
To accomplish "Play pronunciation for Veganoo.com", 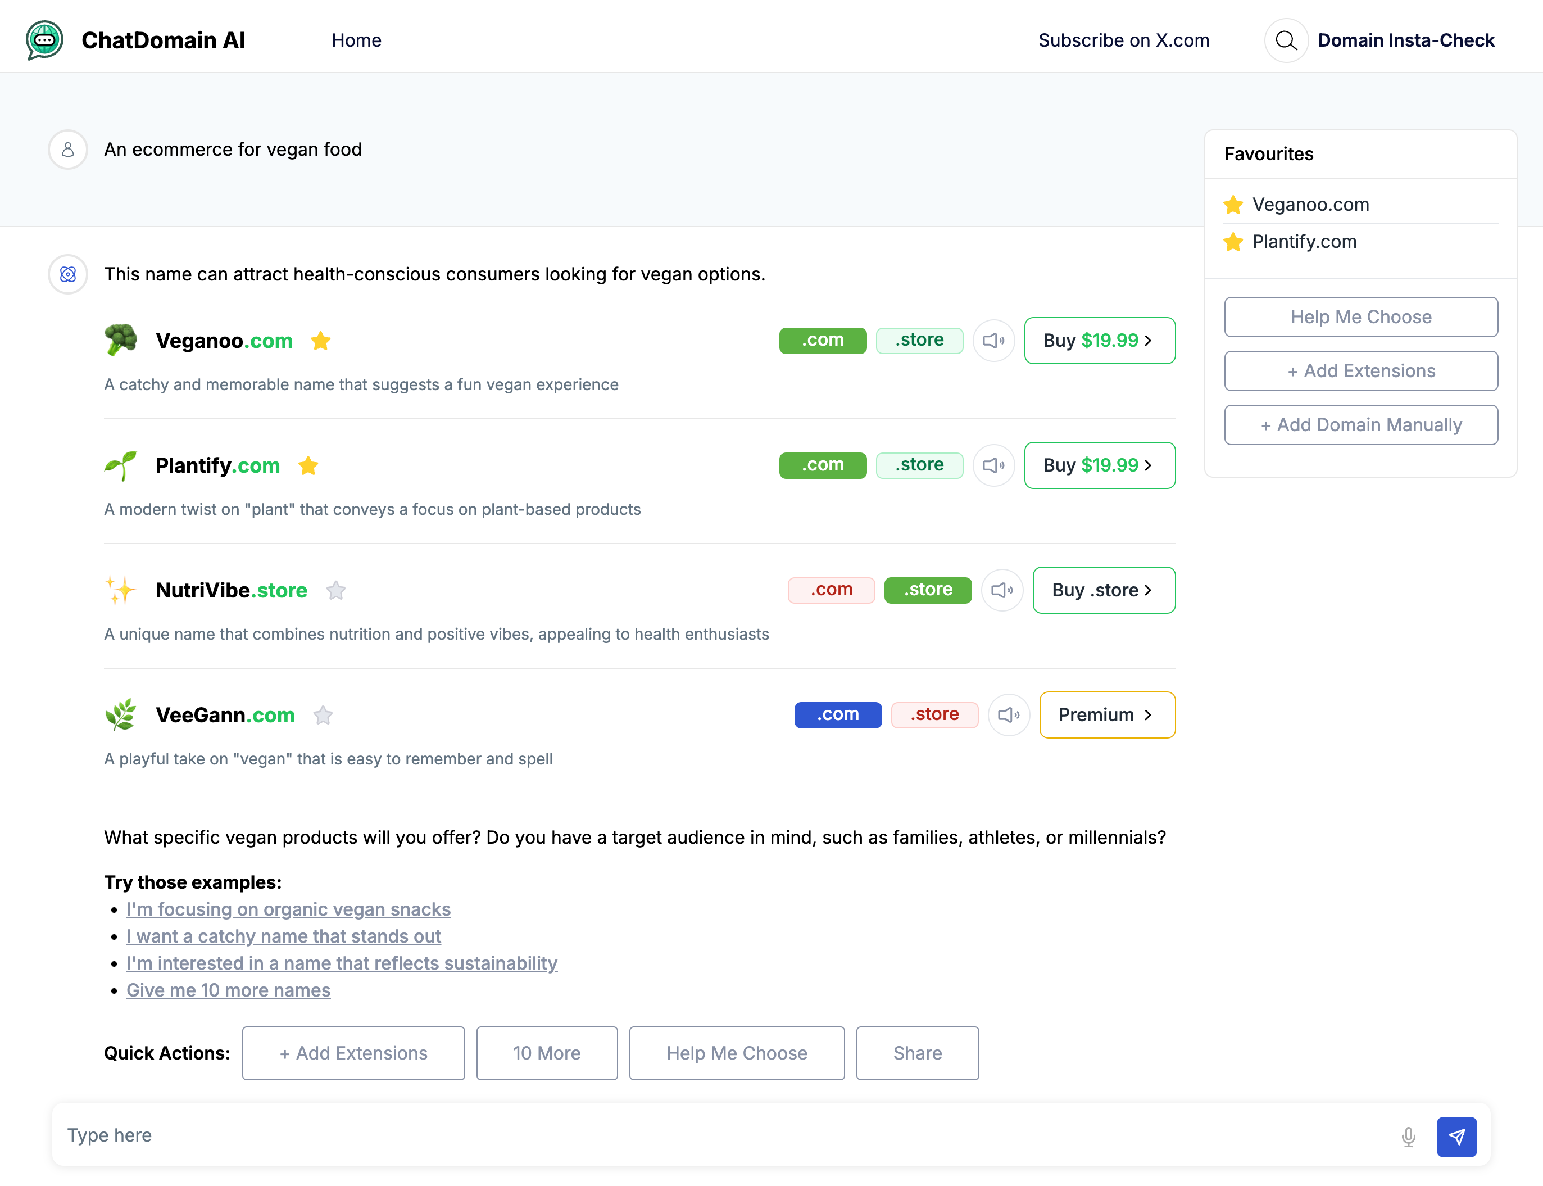I will point(993,340).
